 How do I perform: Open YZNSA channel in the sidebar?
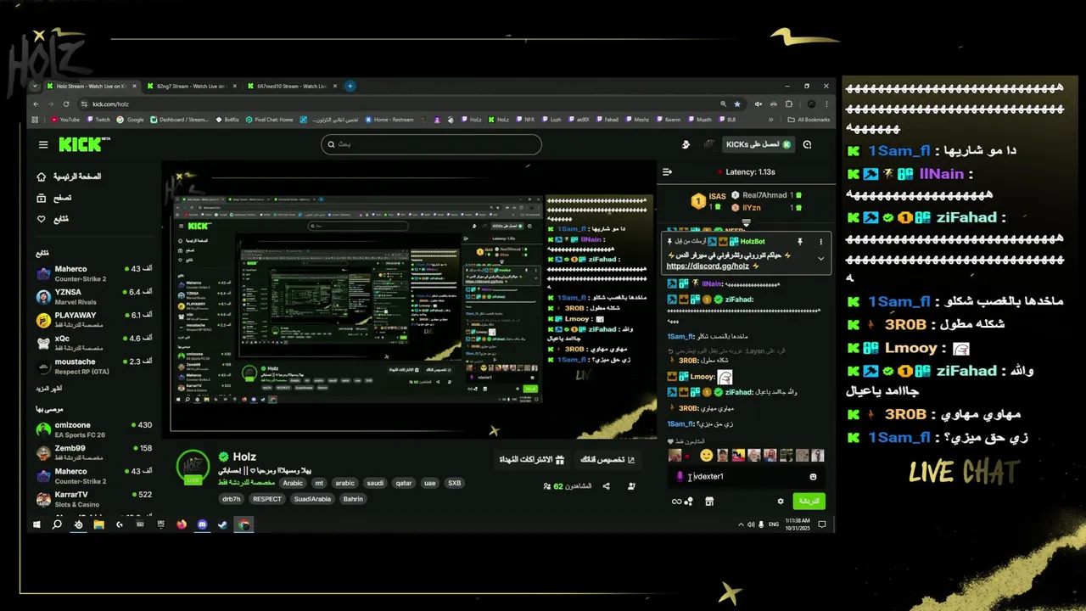click(x=95, y=296)
